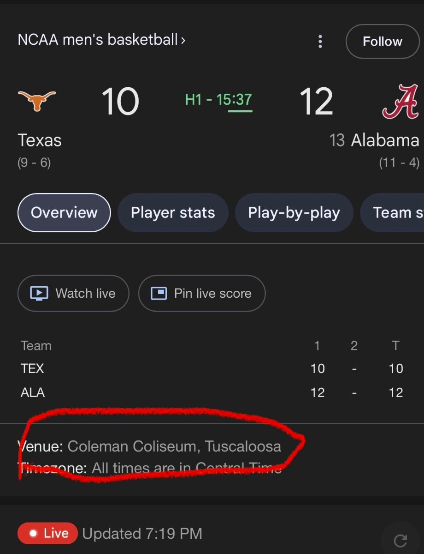This screenshot has height=554, width=424.
Task: Click the Alabama team name
Action: 385,140
